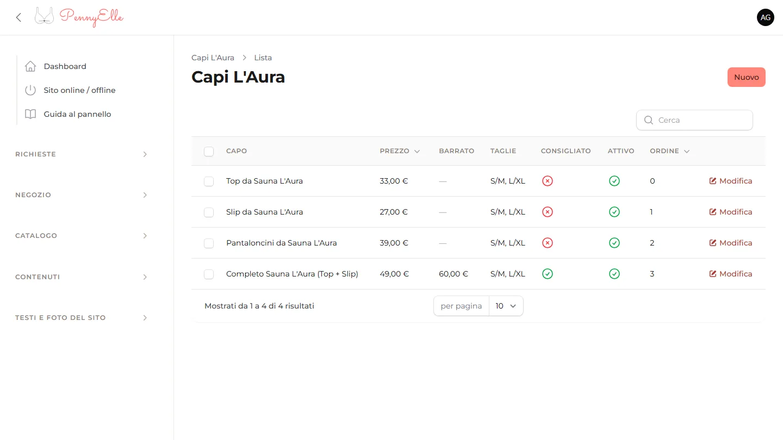The image size is (783, 440).
Task: Click Modifica for Pantaloncini da Sauna L'Aura
Action: pyautogui.click(x=731, y=243)
